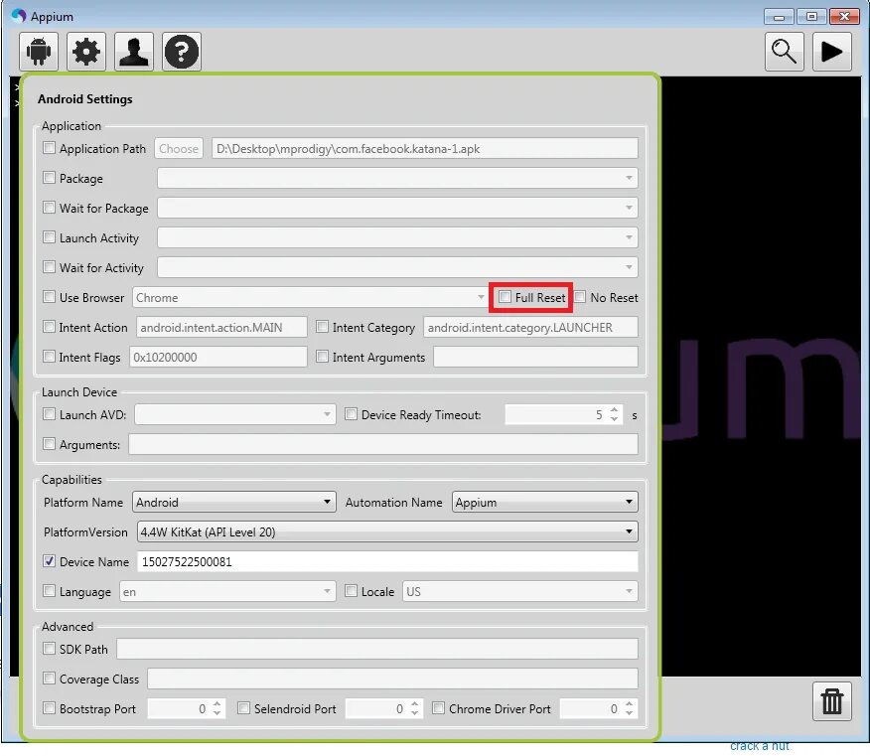870x756 pixels.
Task: Expand the Launch AVD dropdown
Action: click(234, 414)
